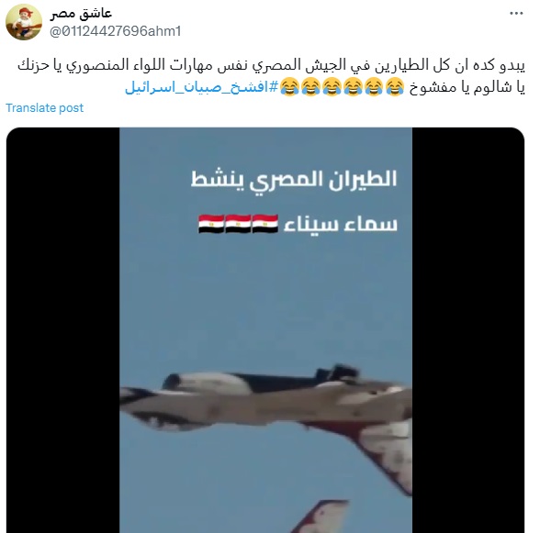This screenshot has height=533, width=540.
Task: Click the second aircraft tail fin below the jet
Action: (321, 516)
